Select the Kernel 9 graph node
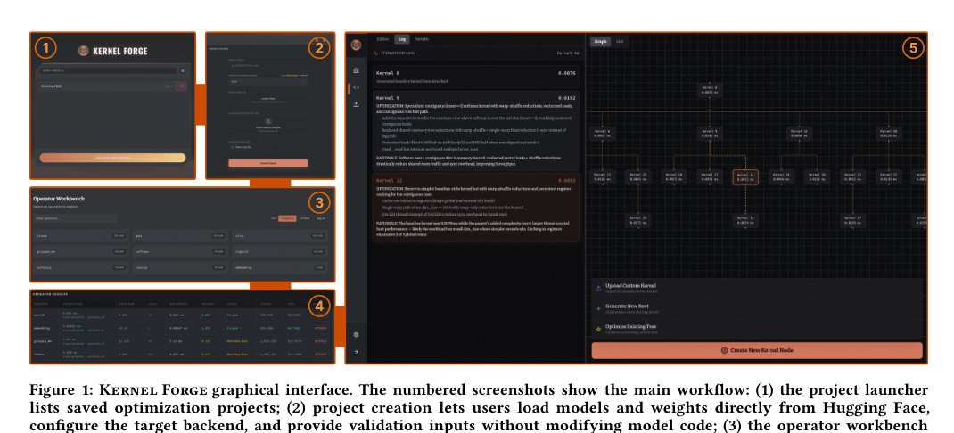This screenshot has height=433, width=954. point(710,133)
